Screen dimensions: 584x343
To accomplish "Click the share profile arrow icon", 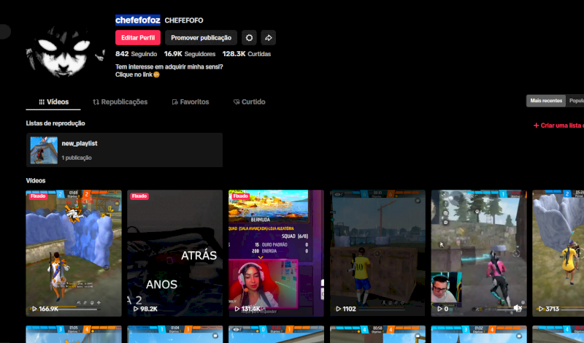I will 268,38.
